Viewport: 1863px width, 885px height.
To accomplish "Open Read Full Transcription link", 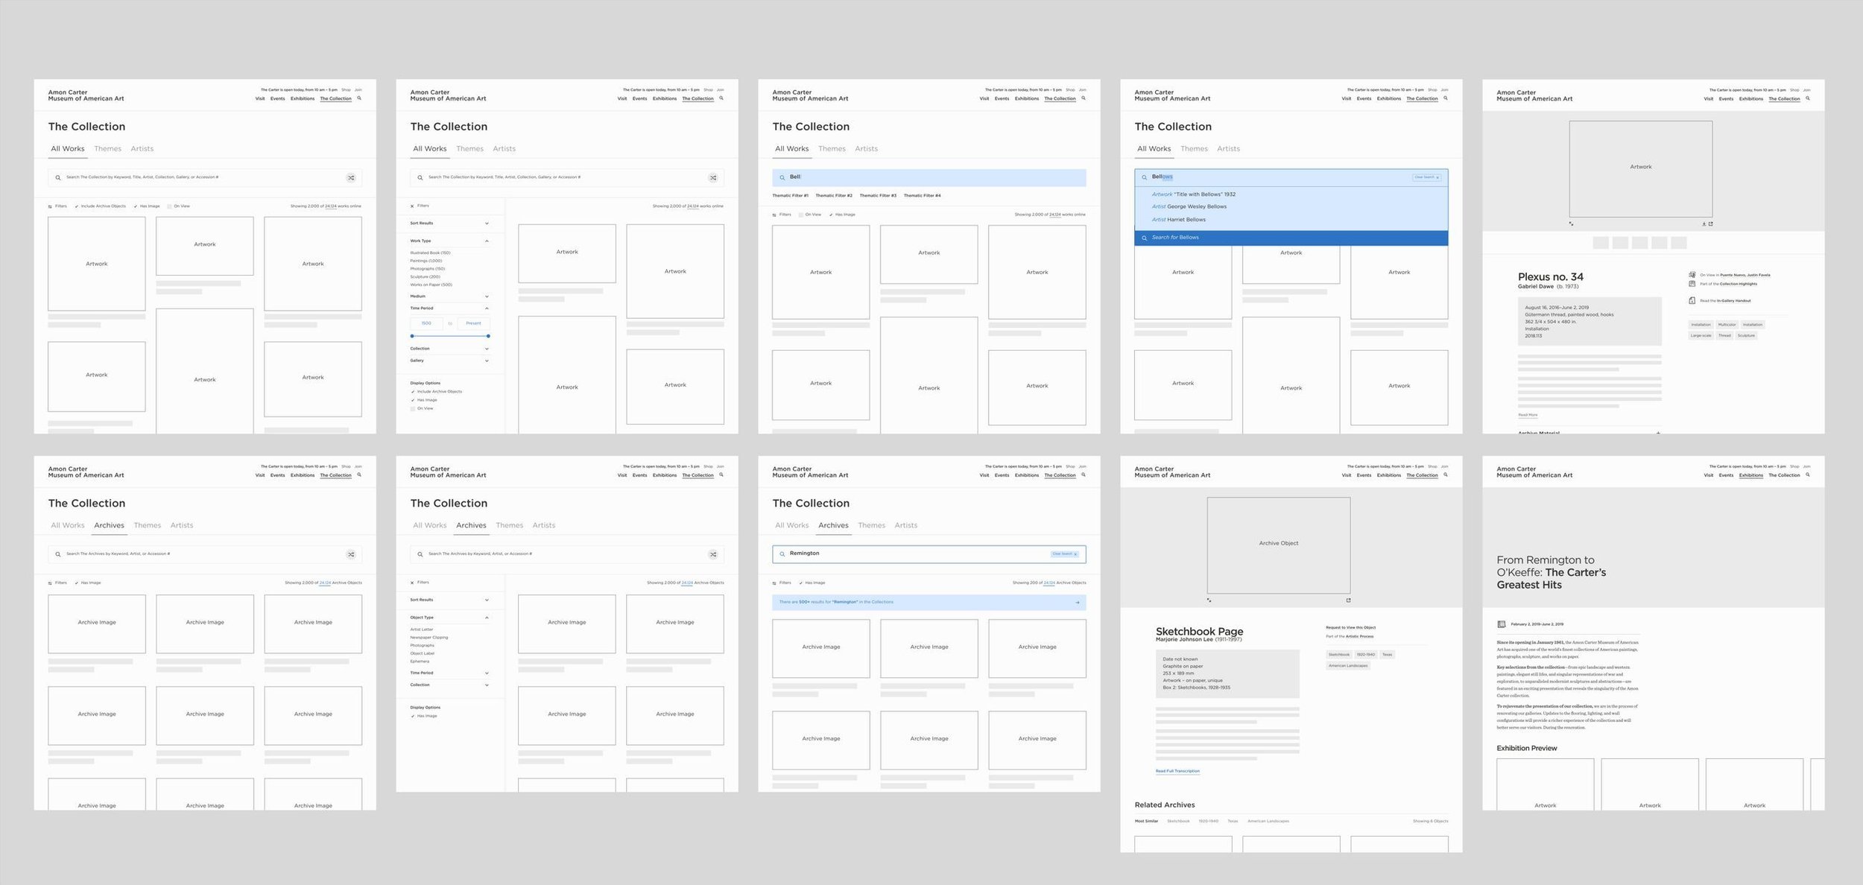I will 1177,771.
